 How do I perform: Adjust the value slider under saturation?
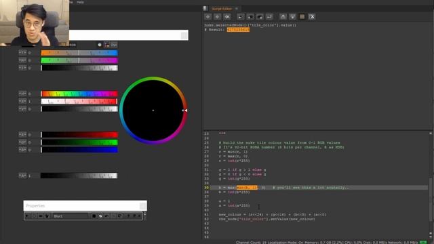(x=79, y=108)
